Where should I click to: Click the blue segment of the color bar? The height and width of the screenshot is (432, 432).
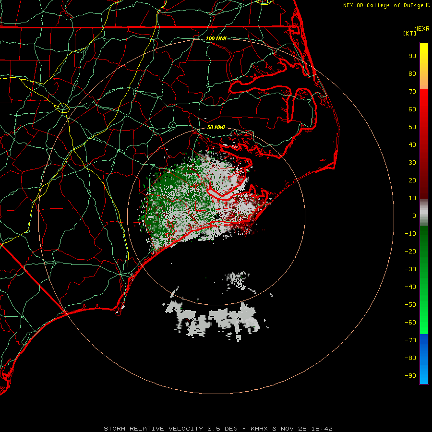click(x=424, y=359)
